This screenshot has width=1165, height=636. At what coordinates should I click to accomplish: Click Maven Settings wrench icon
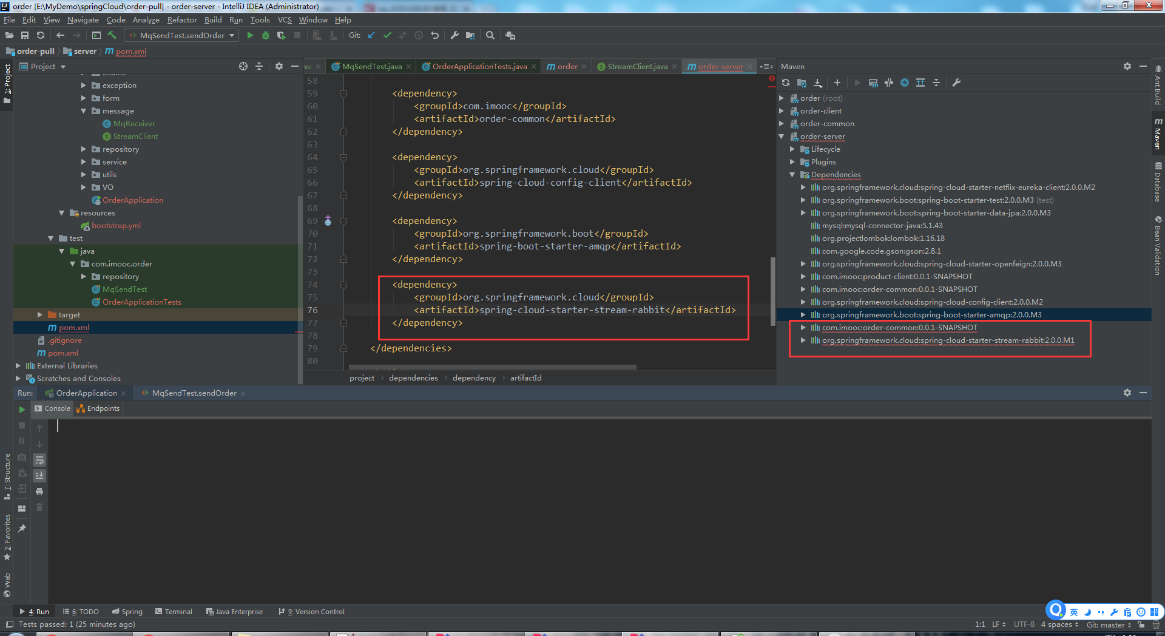956,83
